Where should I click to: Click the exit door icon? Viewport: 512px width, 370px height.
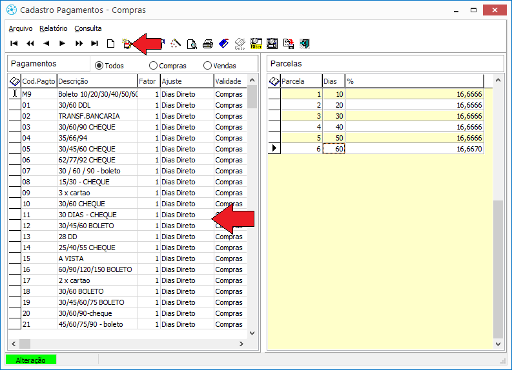tap(304, 43)
